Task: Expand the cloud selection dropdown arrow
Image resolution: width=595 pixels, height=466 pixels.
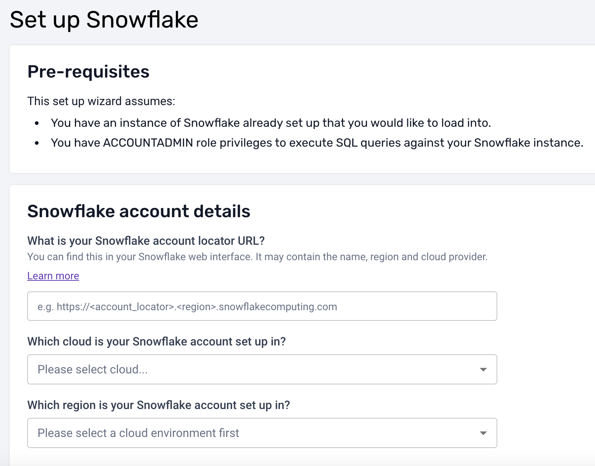Action: click(483, 369)
